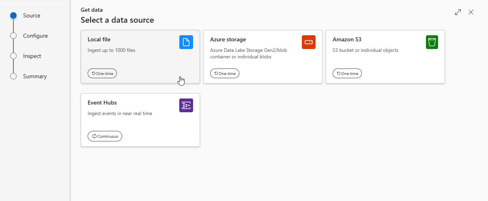Image resolution: width=488 pixels, height=201 pixels.
Task: Click 'Ingest up to 1000 files' description
Action: pyautogui.click(x=112, y=50)
